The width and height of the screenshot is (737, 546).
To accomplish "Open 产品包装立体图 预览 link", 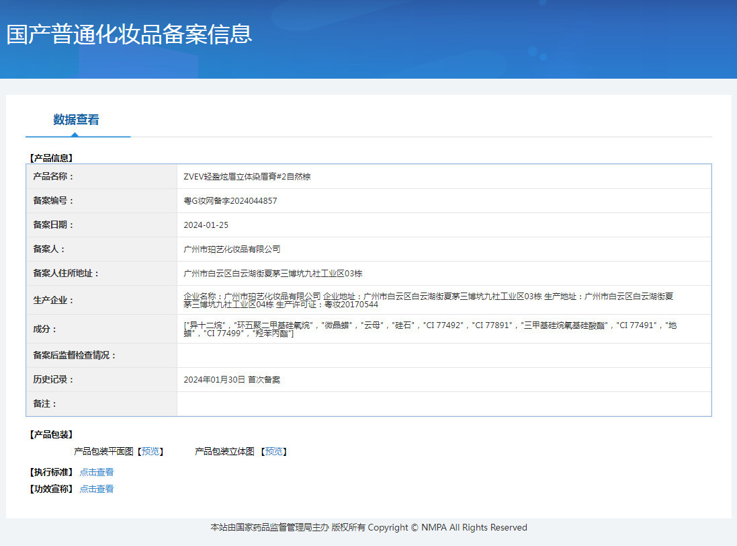I will (274, 451).
